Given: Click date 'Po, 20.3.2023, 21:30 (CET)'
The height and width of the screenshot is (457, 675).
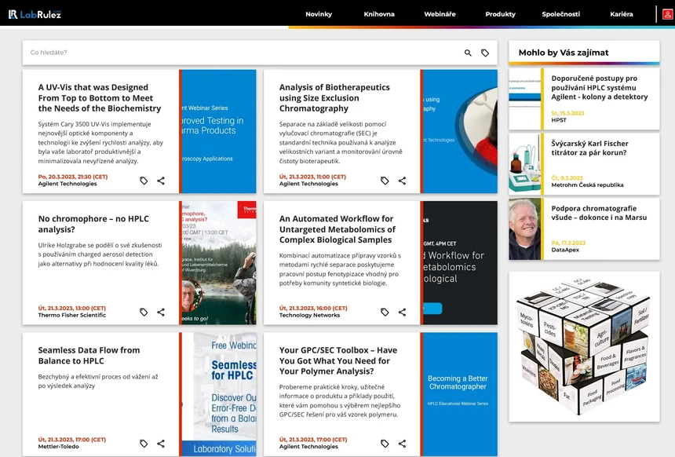Looking at the screenshot, I should click(x=73, y=177).
